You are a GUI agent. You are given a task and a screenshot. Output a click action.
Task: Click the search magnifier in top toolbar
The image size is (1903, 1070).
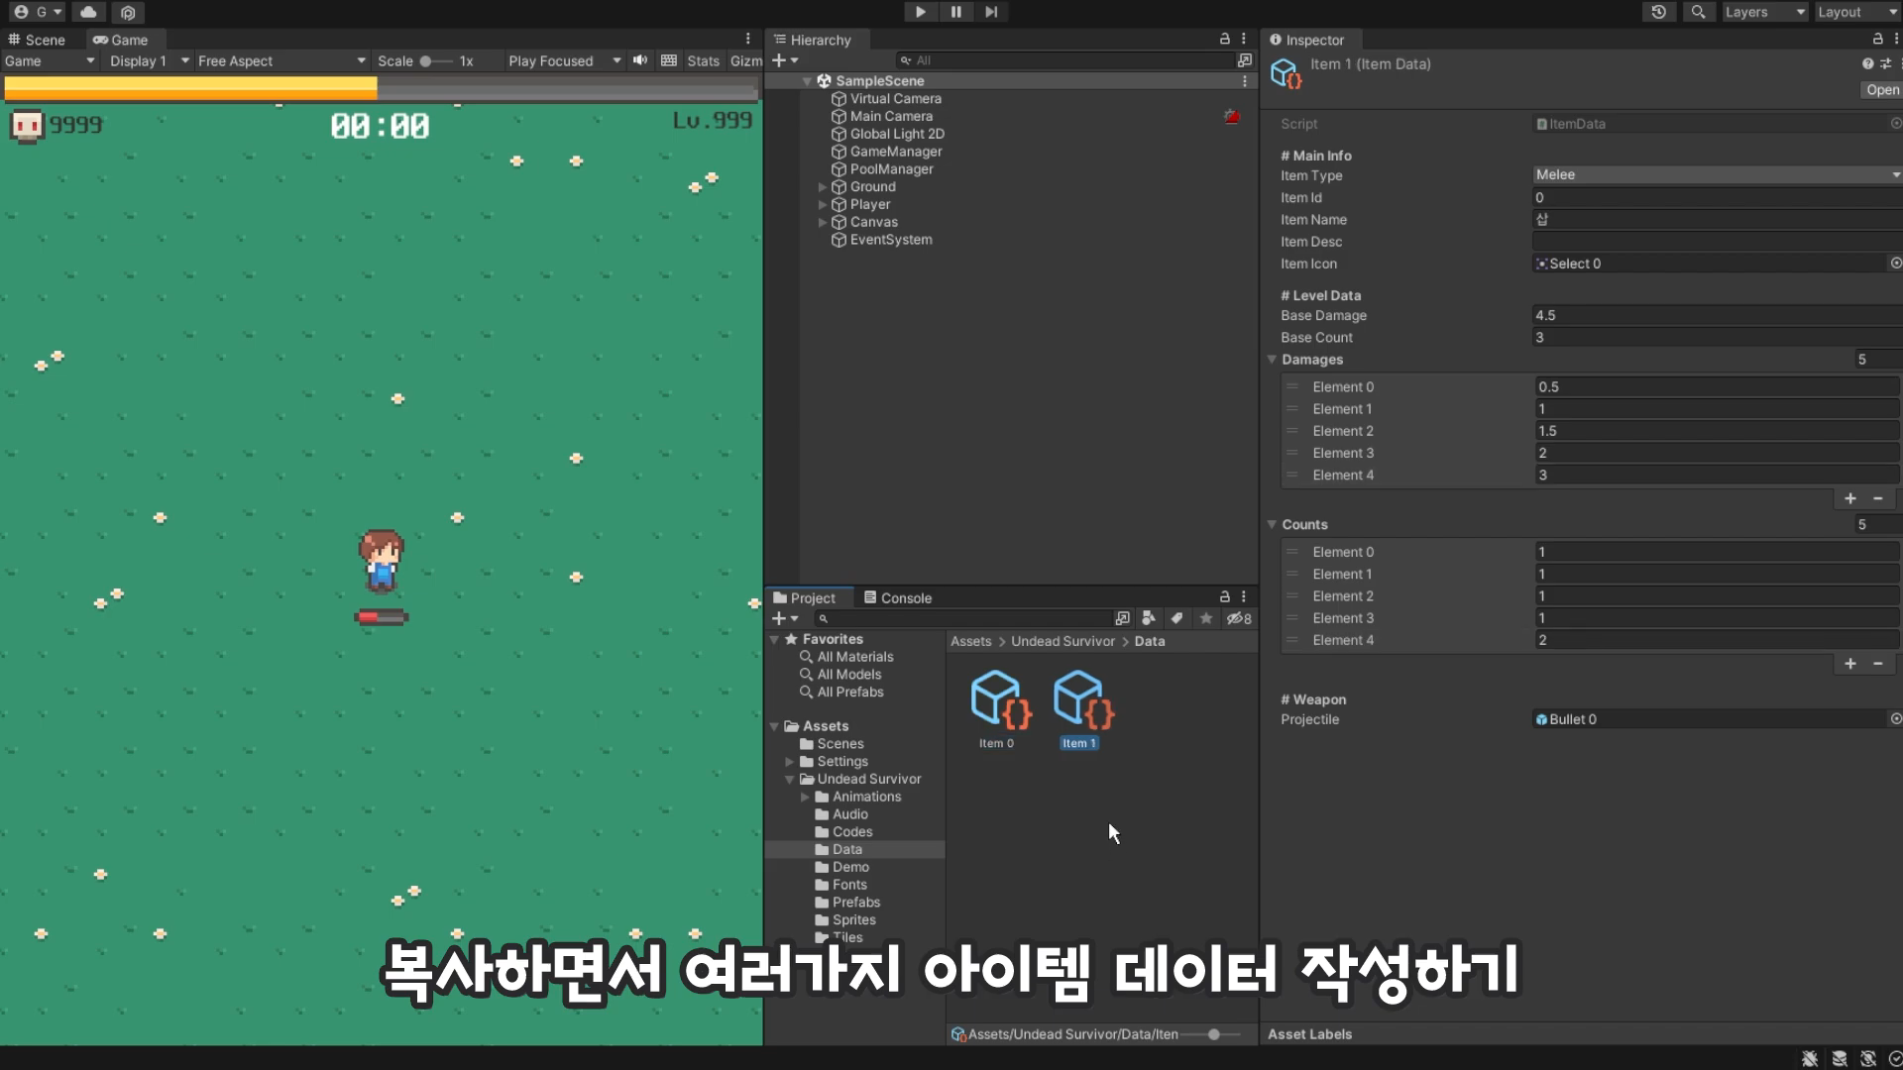[x=1698, y=12]
